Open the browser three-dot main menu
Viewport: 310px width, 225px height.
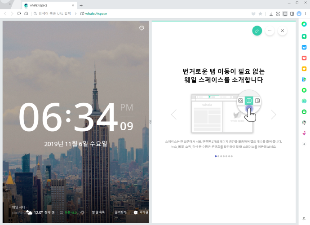click(x=306, y=13)
